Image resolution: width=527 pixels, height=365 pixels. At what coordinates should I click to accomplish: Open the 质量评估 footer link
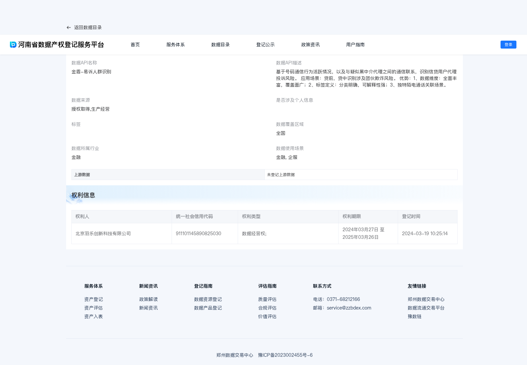(x=267, y=299)
